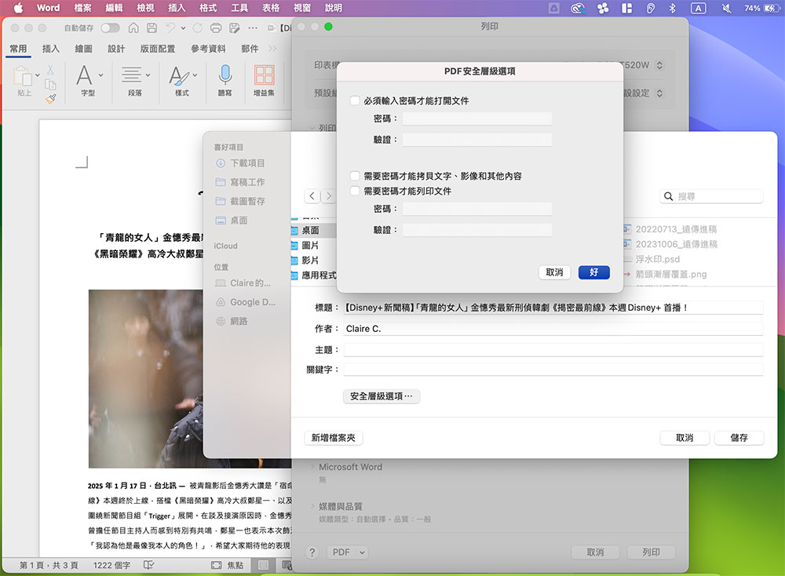Switch to the 插入 ribbon tab
Screen dimensions: 785x576
click(x=50, y=49)
